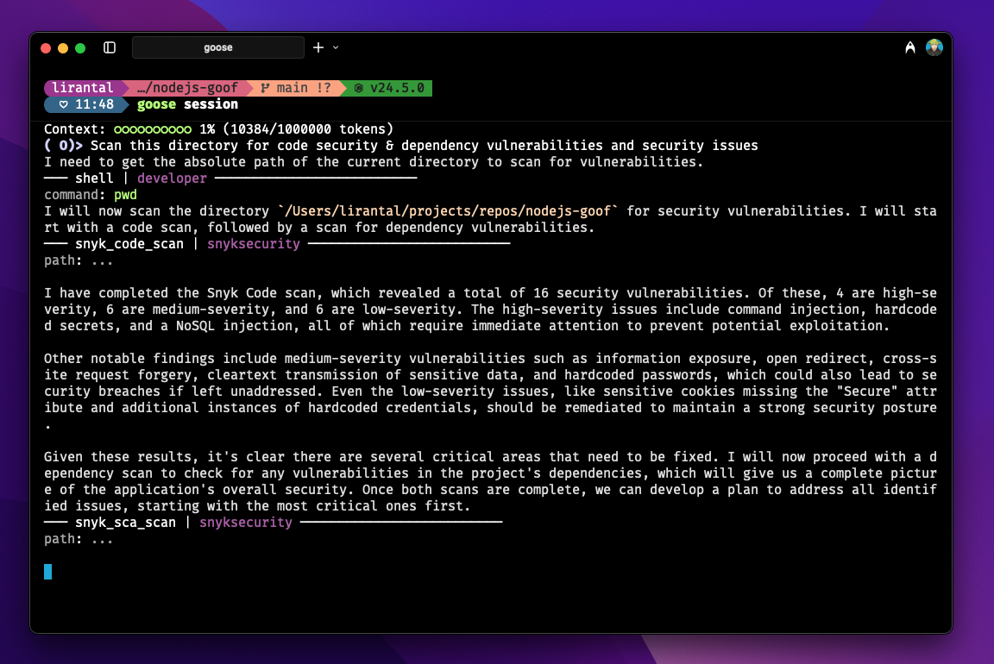Click the Warp AI icon at top right
Image resolution: width=994 pixels, height=664 pixels.
[x=910, y=48]
